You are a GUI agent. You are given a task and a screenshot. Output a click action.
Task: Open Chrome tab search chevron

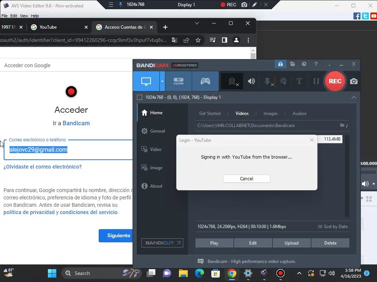[197, 23]
